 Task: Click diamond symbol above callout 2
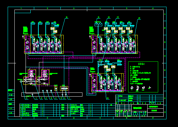pyautogui.click(x=43, y=91)
